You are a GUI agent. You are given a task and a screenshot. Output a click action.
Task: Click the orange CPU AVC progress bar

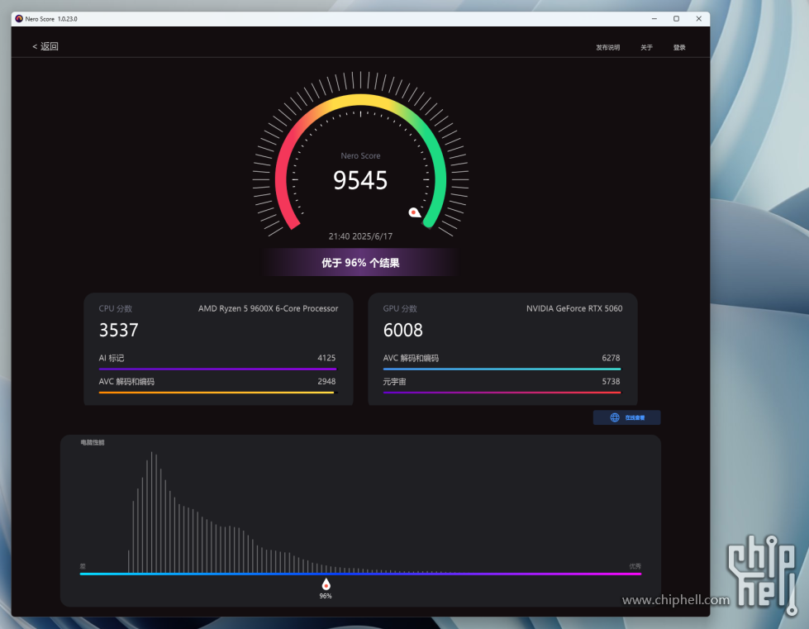coord(217,393)
